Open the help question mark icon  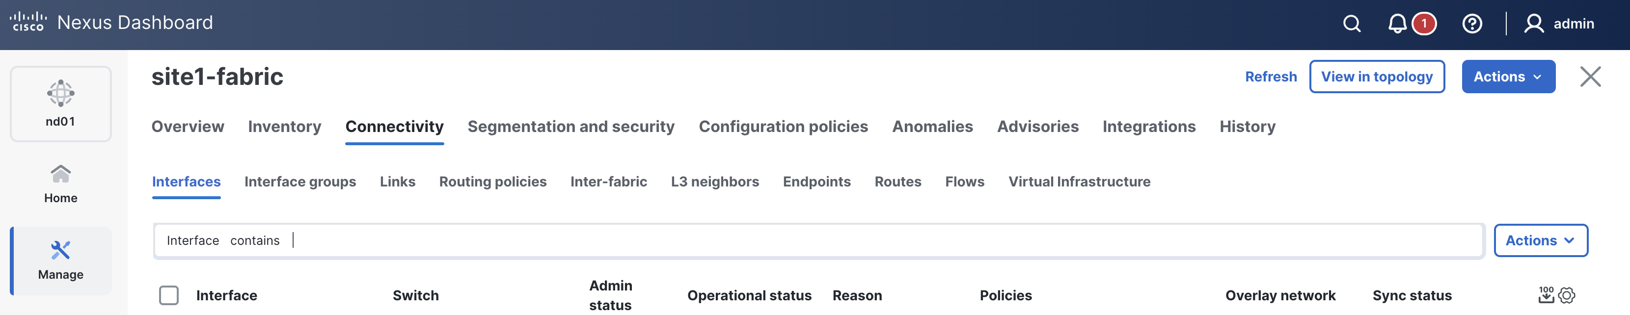(x=1472, y=24)
